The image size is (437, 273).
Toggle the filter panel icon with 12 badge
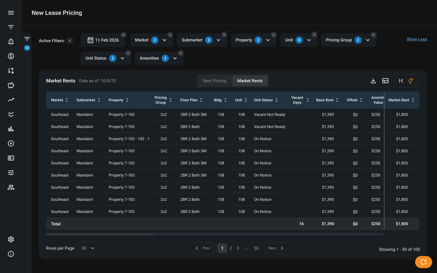pos(27,39)
